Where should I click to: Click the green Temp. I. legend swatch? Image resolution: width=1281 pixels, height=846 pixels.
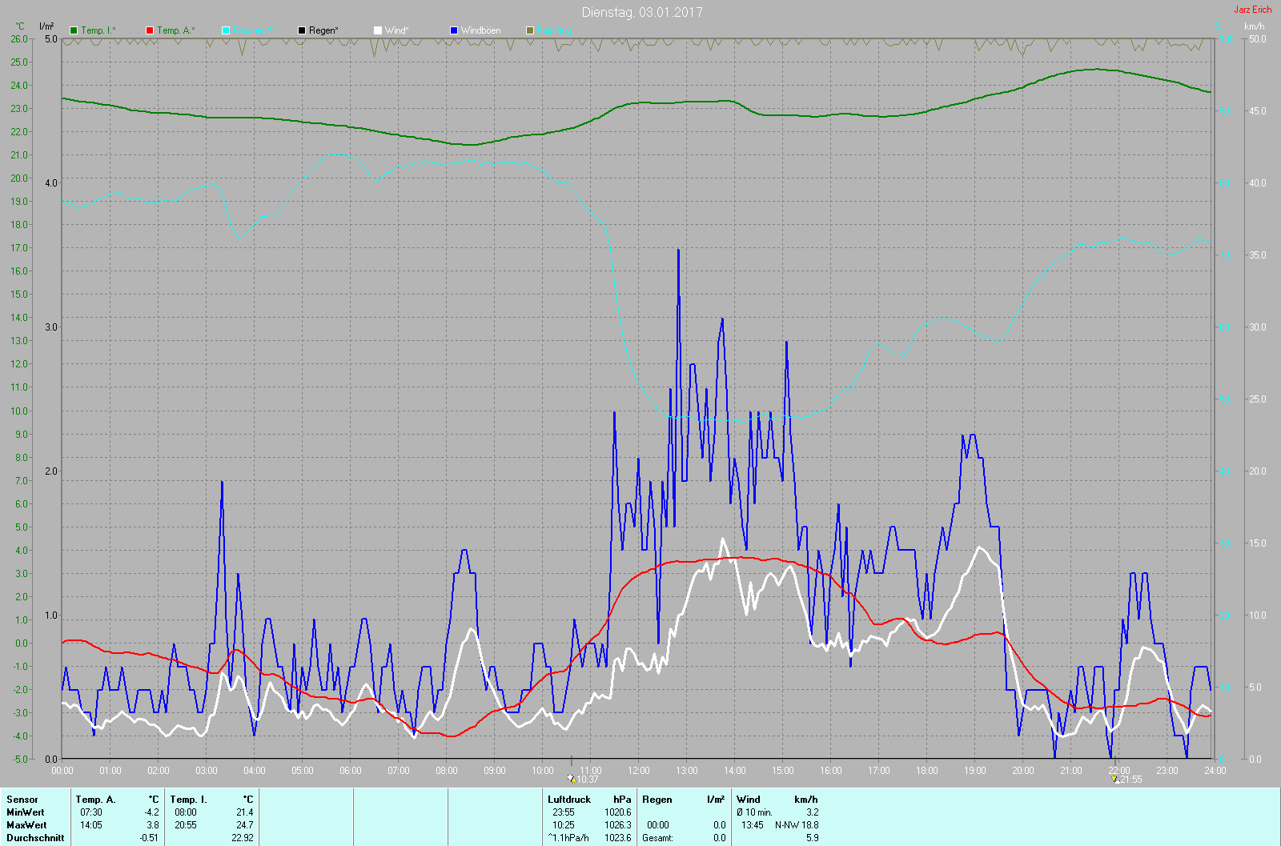tap(74, 30)
